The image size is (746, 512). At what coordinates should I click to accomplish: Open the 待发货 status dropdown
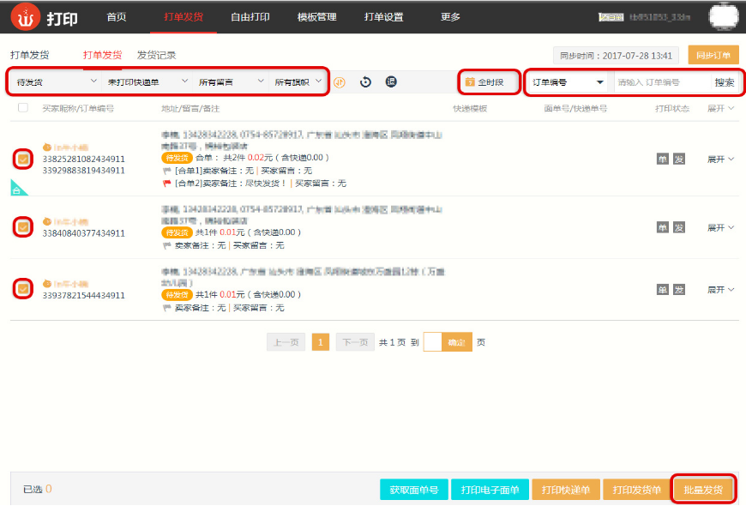pyautogui.click(x=56, y=81)
